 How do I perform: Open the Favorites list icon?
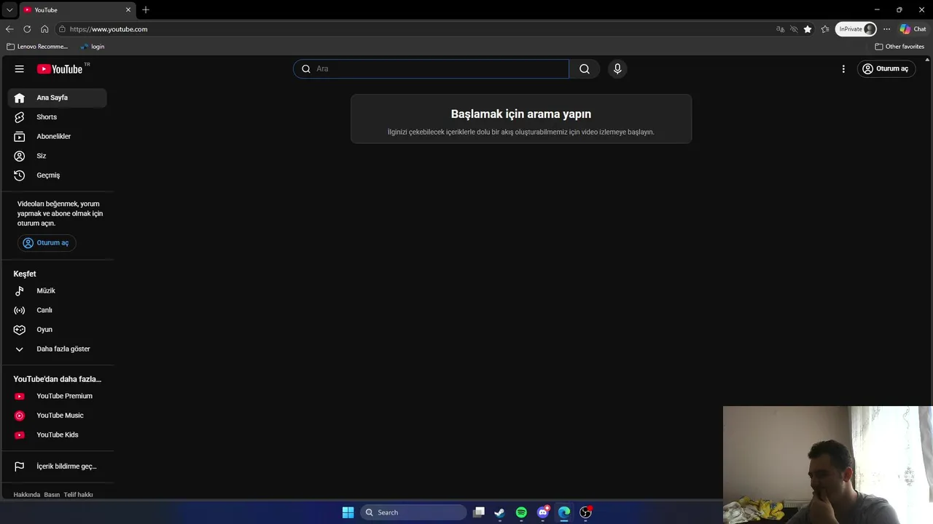tap(825, 29)
